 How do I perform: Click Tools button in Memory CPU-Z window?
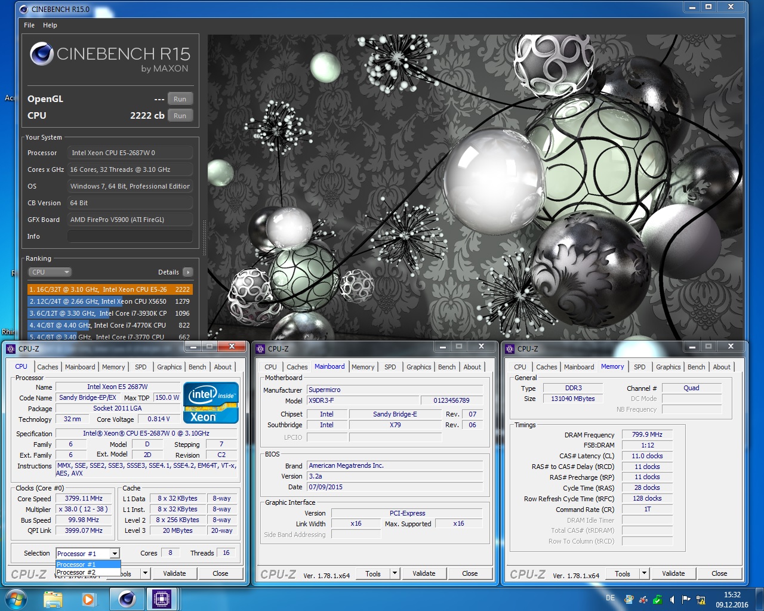623,573
